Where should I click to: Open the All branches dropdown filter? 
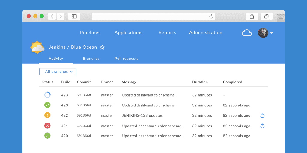coord(58,72)
